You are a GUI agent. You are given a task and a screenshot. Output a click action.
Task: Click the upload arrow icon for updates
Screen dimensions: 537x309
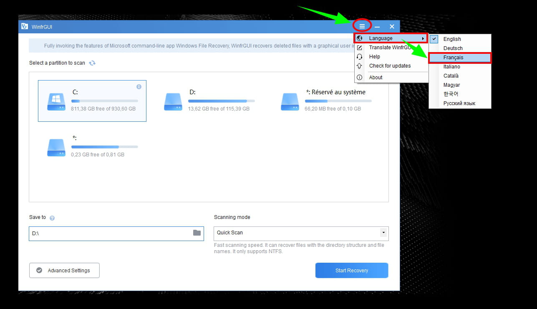tap(360, 66)
